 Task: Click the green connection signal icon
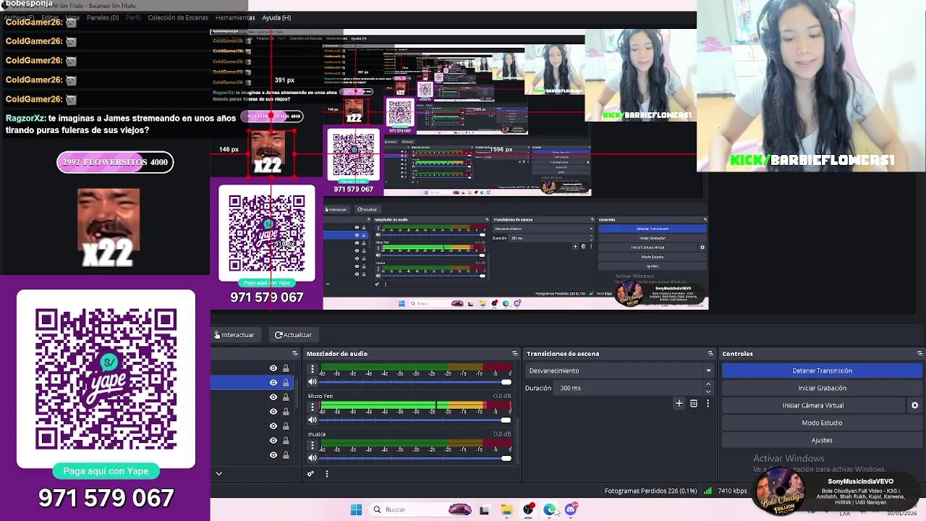coord(708,491)
